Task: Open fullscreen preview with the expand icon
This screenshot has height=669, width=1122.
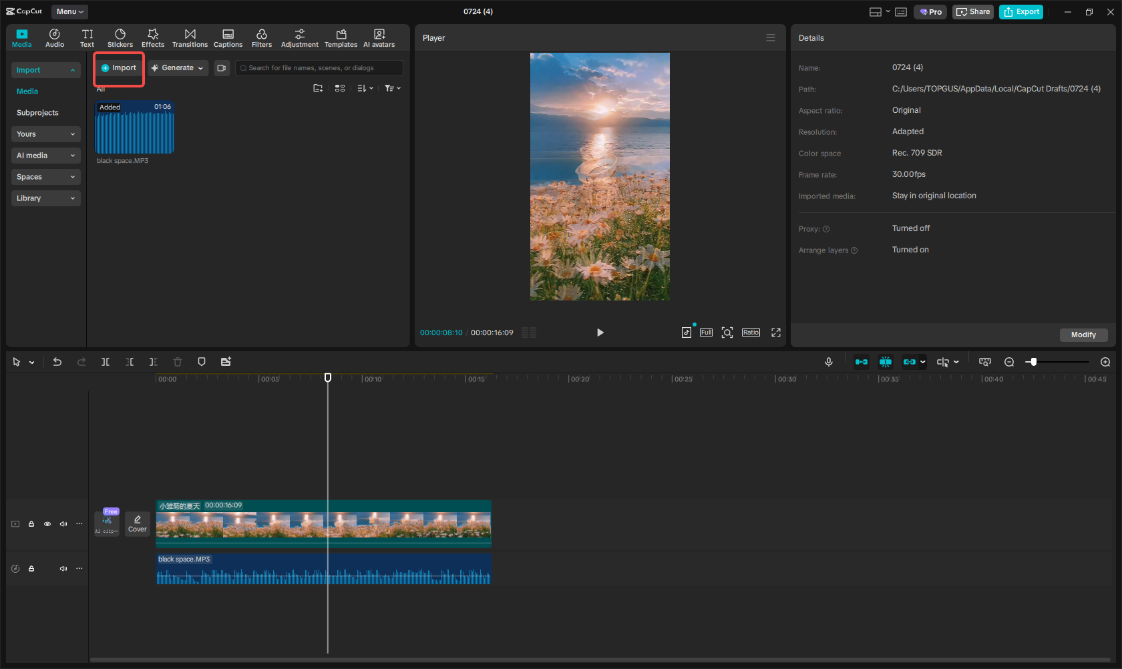Action: point(775,332)
